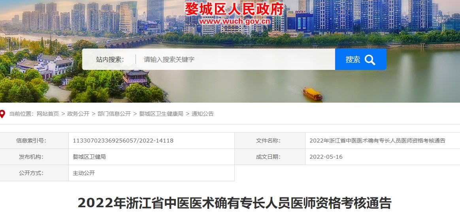Click the 信息索引号 label cell
Screen dimensions: 460x212
[x=34, y=141]
